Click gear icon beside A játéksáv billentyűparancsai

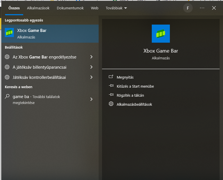(7, 67)
